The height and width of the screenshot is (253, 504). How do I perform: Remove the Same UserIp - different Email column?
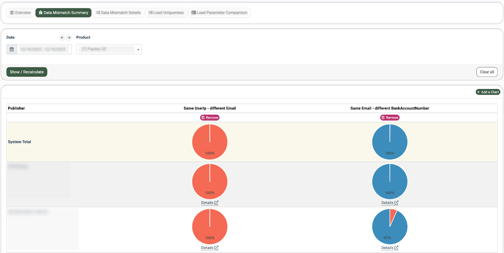pos(210,118)
